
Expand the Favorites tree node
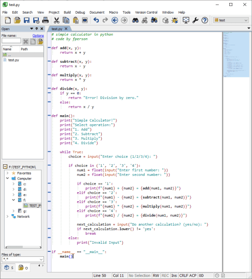point(8,173)
